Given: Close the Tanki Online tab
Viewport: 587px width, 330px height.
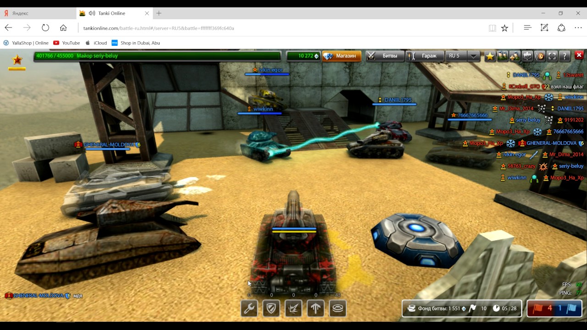Looking at the screenshot, I should click(x=147, y=13).
